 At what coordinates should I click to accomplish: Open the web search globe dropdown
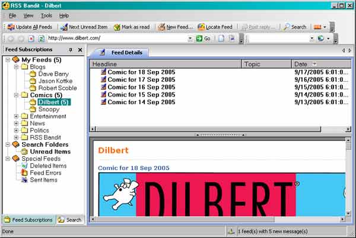click(328, 38)
